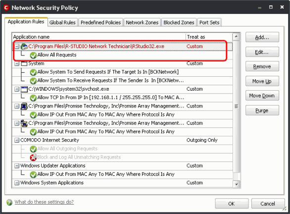
Task: Click the svchost.exe window icon
Action: tap(24, 89)
